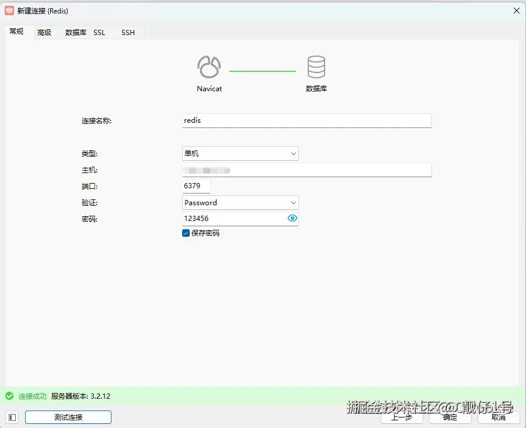Screen dimensions: 526x428
Task: Click the 类型: label
Action: pos(89,154)
